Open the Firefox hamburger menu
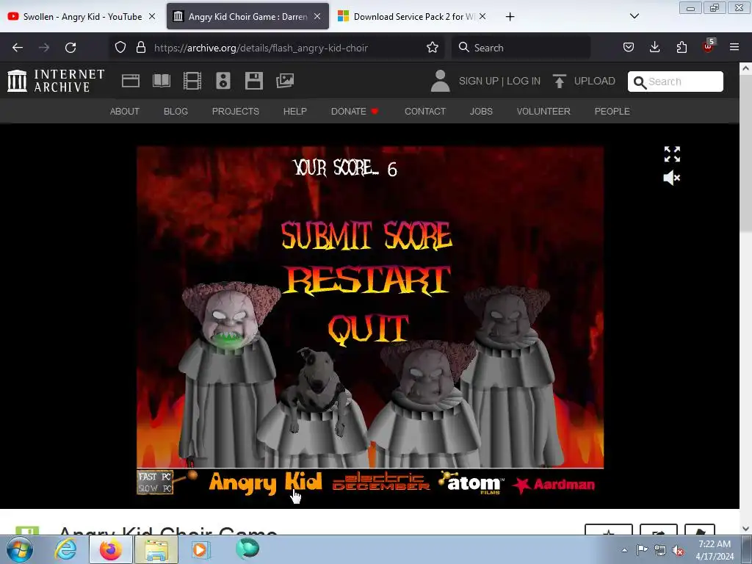 734,48
